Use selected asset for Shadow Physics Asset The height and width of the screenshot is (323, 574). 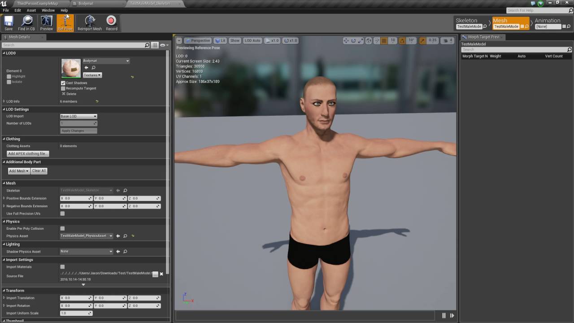pos(118,252)
